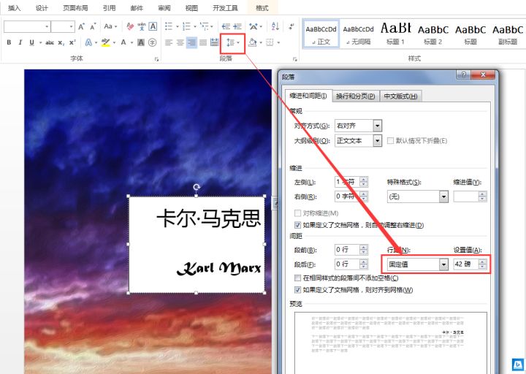Adjust the line spacing value stepper
Image resolution: width=526 pixels, height=374 pixels.
click(x=482, y=264)
